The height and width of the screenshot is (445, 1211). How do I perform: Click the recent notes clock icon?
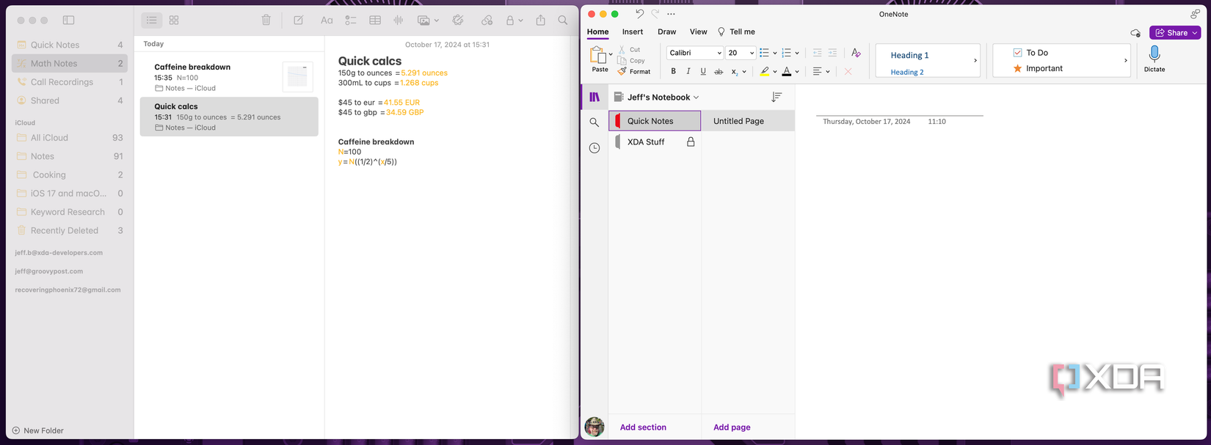(x=594, y=148)
